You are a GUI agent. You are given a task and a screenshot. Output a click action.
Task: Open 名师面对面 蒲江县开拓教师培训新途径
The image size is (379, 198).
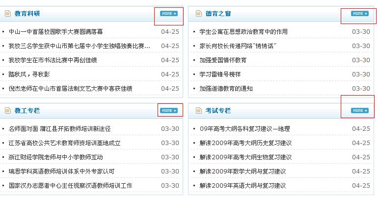tap(59, 129)
